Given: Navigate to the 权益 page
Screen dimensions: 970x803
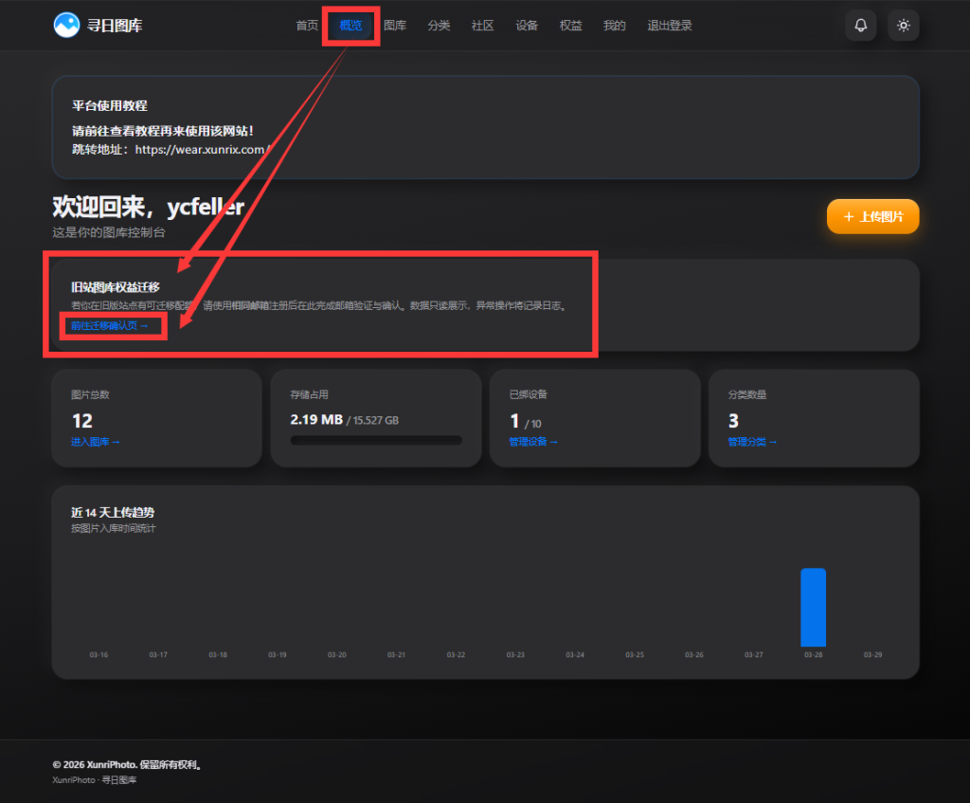Looking at the screenshot, I should coord(571,26).
